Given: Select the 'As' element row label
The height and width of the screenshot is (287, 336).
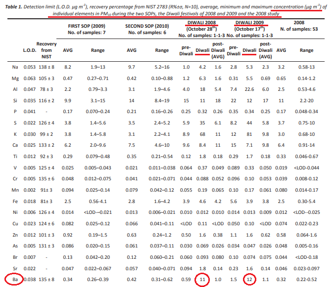Looking at the screenshot, I should [15, 246].
